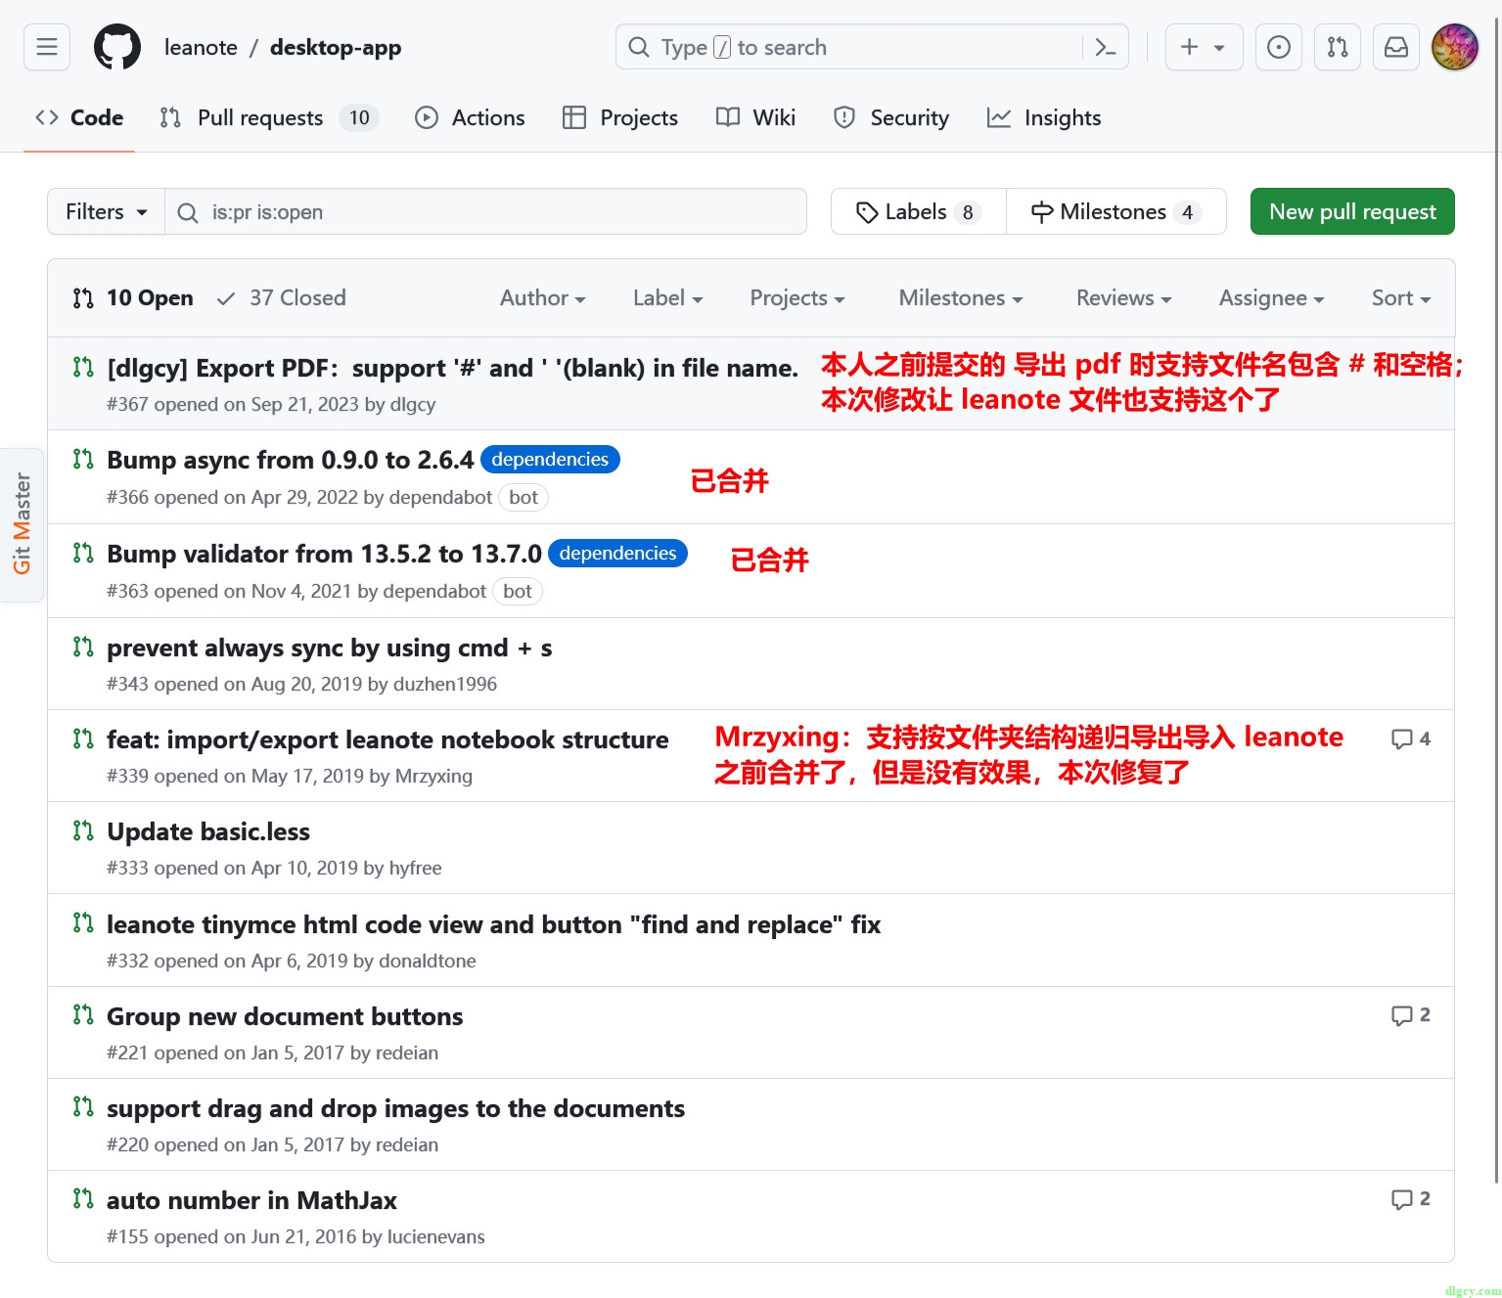The image size is (1502, 1298).
Task: Expand the Projects filter dropdown
Action: coord(797,297)
